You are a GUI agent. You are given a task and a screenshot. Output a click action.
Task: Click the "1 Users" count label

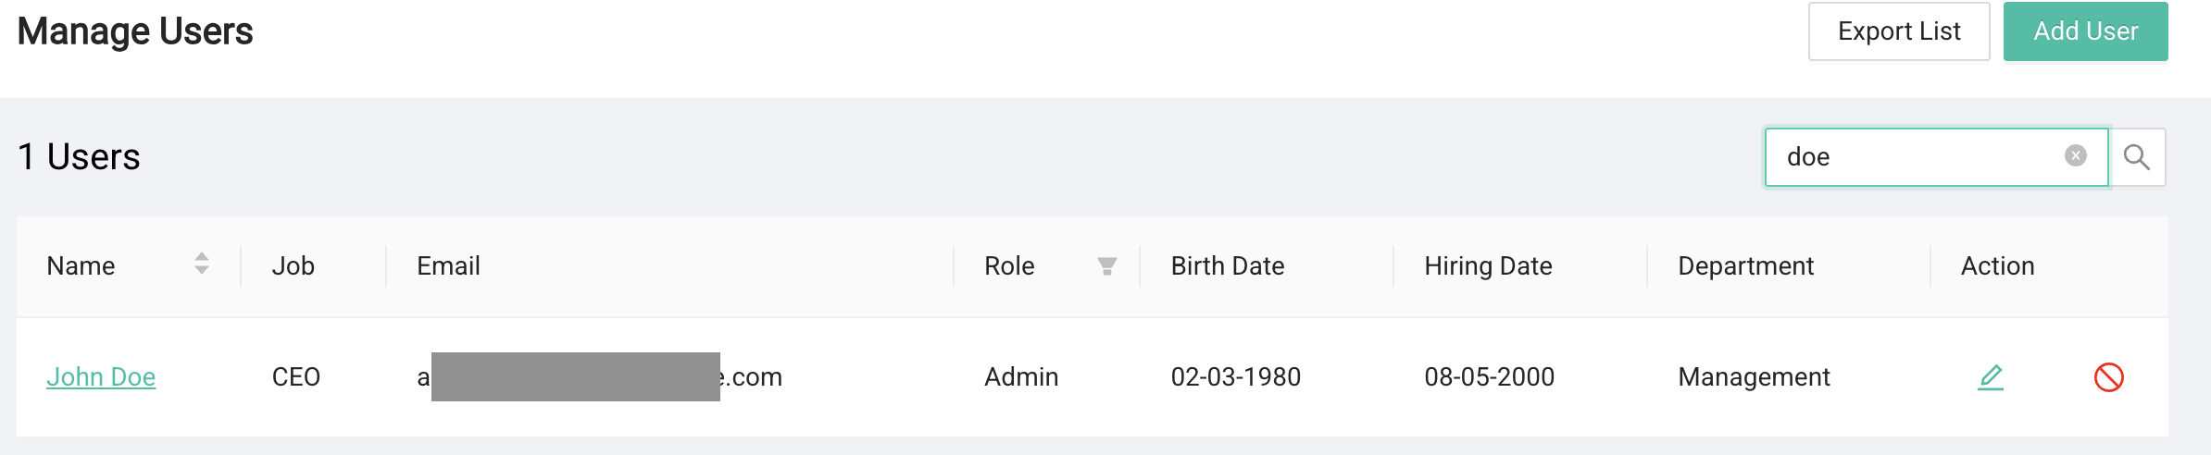79,157
